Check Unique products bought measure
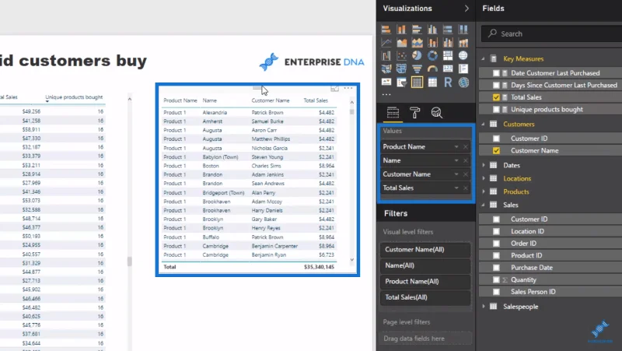This screenshot has height=351, width=622. (496, 109)
